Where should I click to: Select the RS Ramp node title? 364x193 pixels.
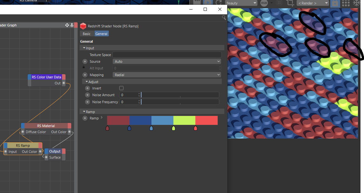pos(23,146)
